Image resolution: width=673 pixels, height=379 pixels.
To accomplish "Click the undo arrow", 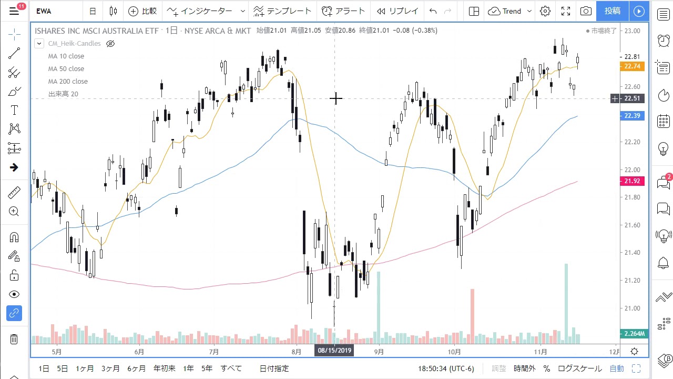I will tap(433, 11).
